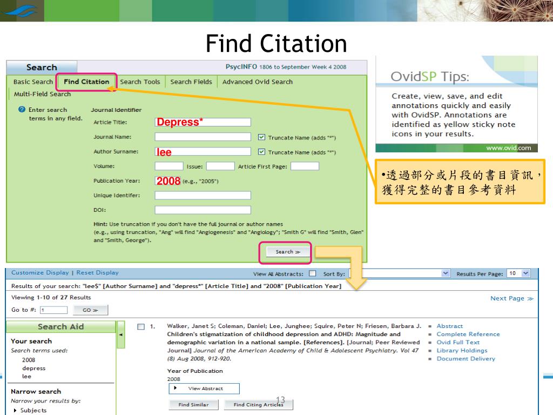This screenshot has width=553, height=415.
Task: Click the Next Page double-arrow link
Action: [x=512, y=298]
